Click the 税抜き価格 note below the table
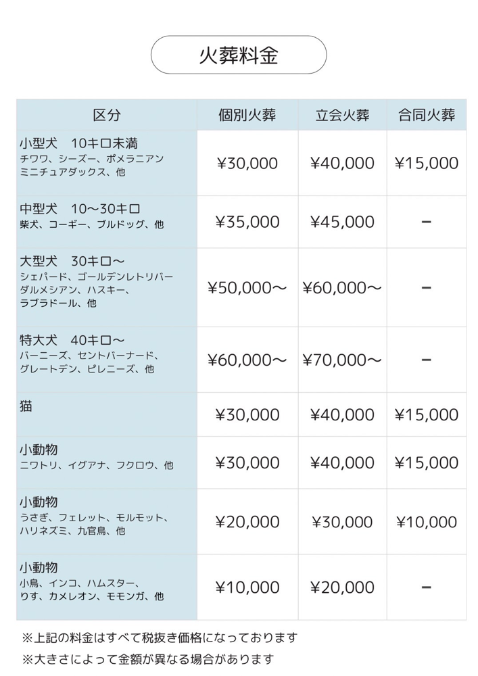Image resolution: width=478 pixels, height=676 pixels. point(160,637)
